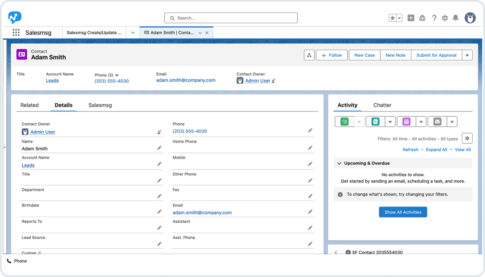This screenshot has width=485, height=277.
Task: Close the Adam Smith contact tab
Action: pyautogui.click(x=207, y=33)
